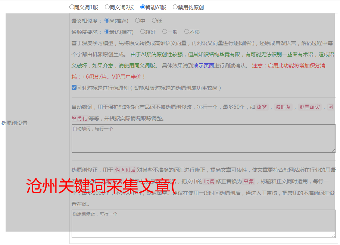Click the red 沧州关键词采集文章 overlay text
This screenshot has width=340, height=245.
[x=101, y=186]
